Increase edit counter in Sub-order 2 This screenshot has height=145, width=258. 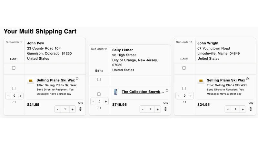pyautogui.click(x=106, y=101)
